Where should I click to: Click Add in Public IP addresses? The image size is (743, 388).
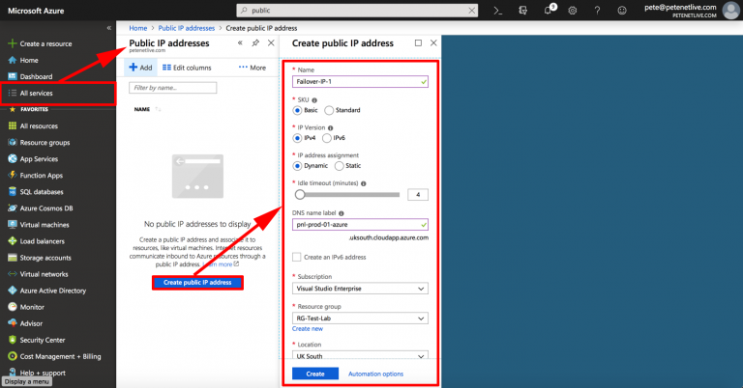[140, 68]
